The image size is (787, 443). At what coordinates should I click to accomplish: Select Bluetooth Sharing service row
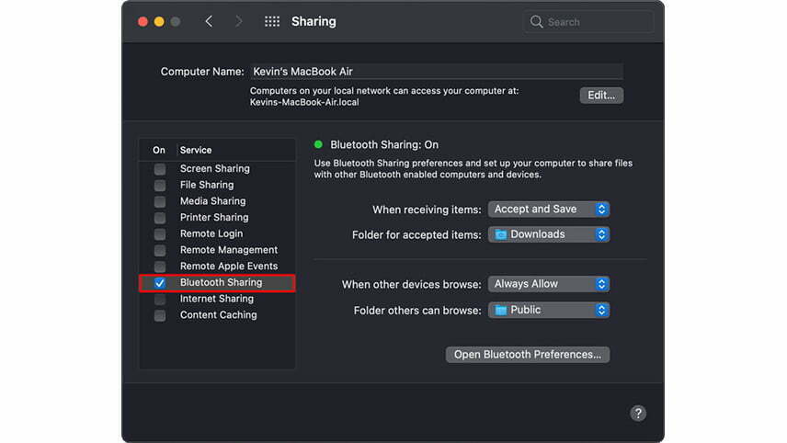217,282
